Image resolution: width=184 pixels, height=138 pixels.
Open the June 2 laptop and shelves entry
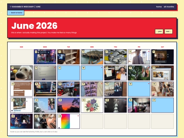[x=68, y=57]
